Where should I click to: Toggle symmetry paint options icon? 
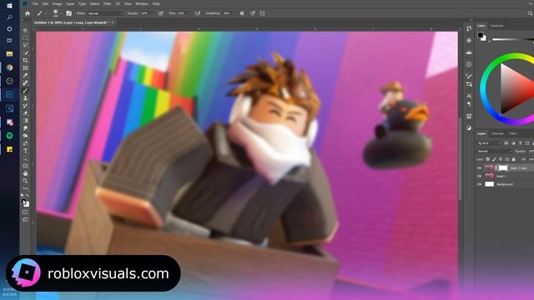pyautogui.click(x=262, y=13)
